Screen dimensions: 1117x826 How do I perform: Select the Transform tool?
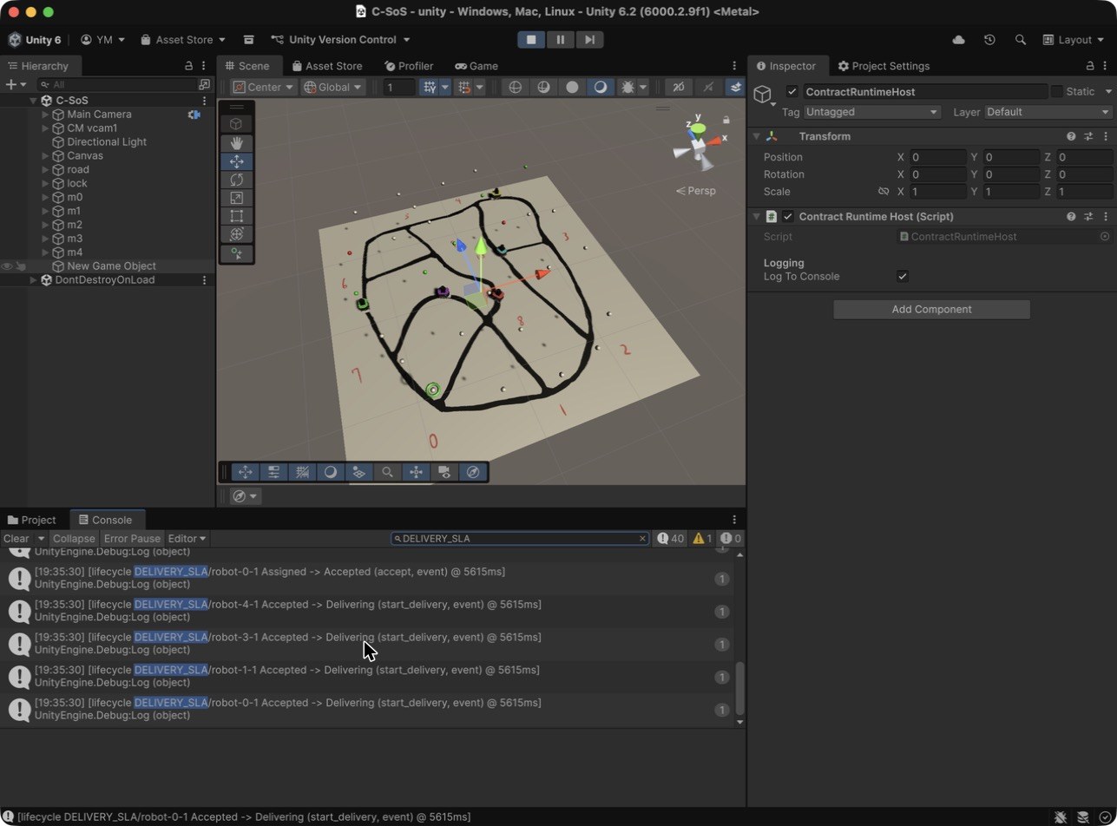[236, 234]
